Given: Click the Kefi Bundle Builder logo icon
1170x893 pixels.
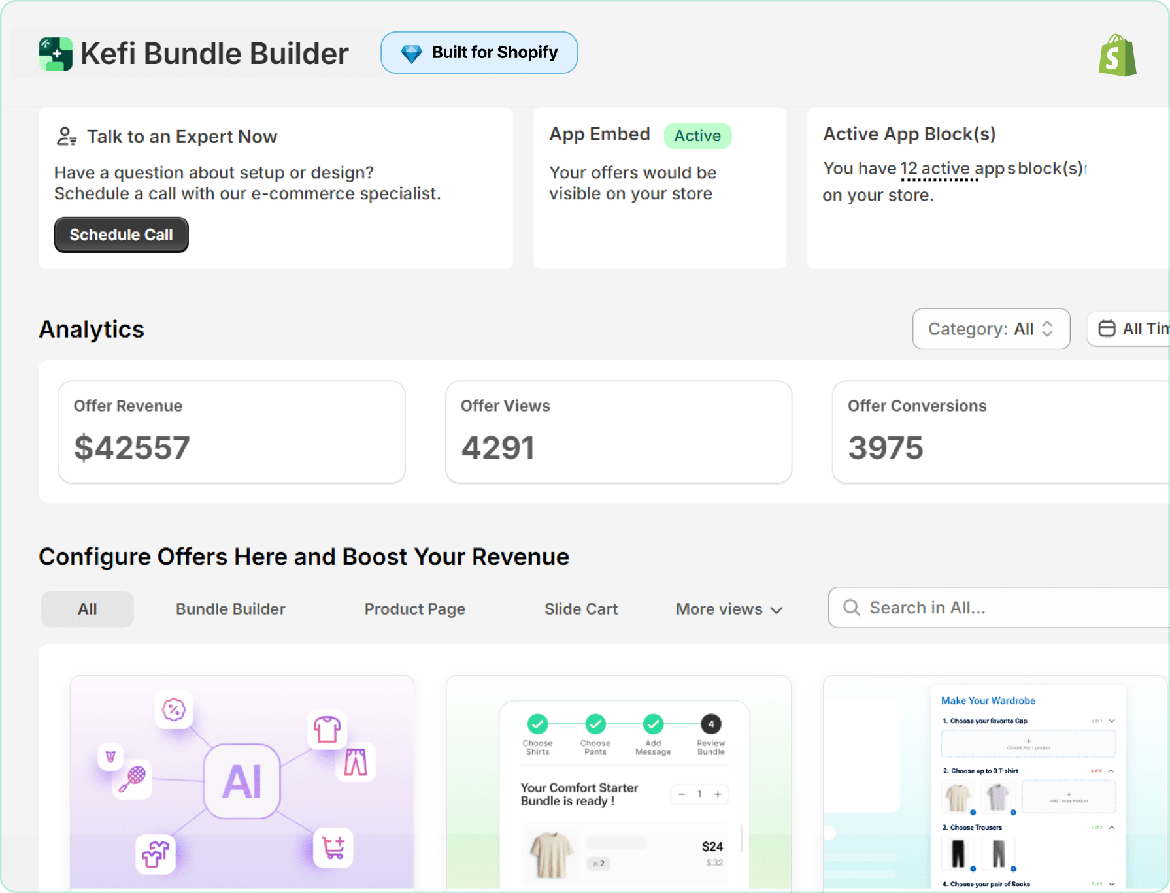Looking at the screenshot, I should [56, 54].
